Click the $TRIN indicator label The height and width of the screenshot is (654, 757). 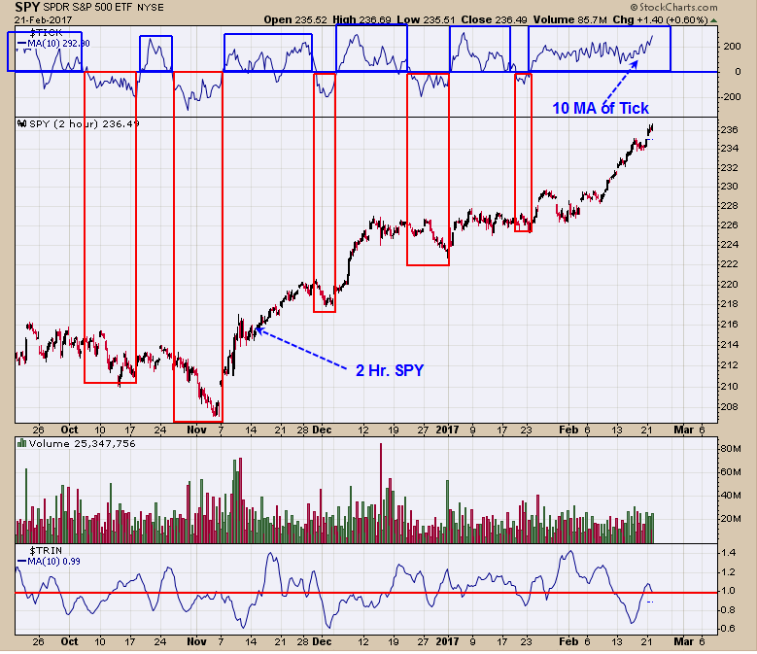tap(46, 551)
